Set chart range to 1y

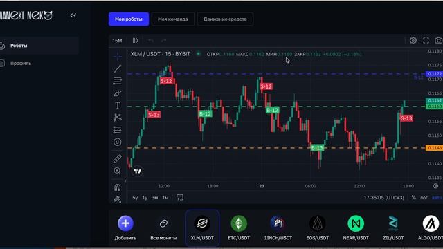(145, 198)
